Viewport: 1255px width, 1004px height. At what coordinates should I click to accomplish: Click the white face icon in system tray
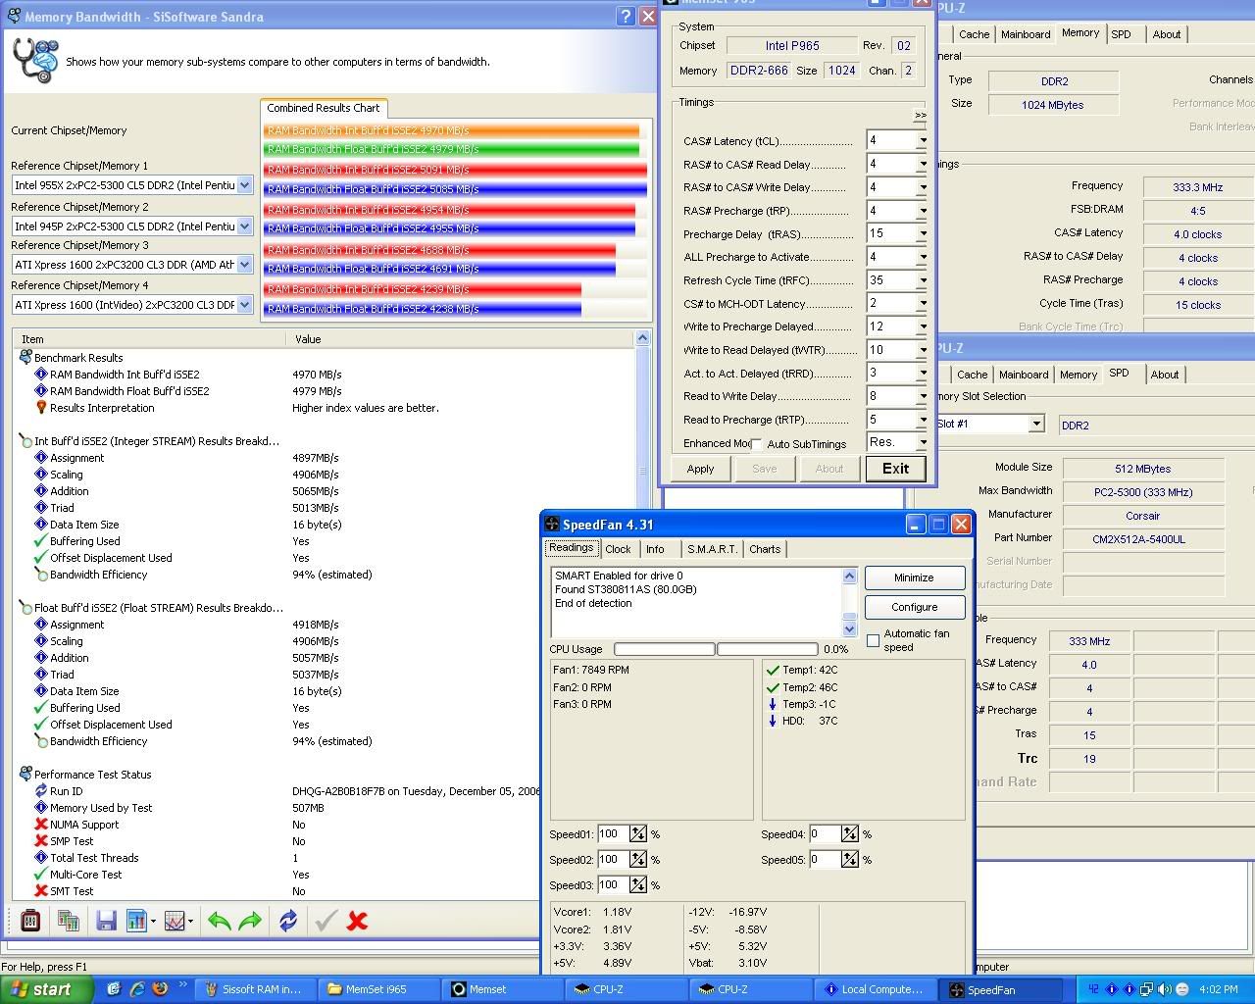coord(1182,989)
